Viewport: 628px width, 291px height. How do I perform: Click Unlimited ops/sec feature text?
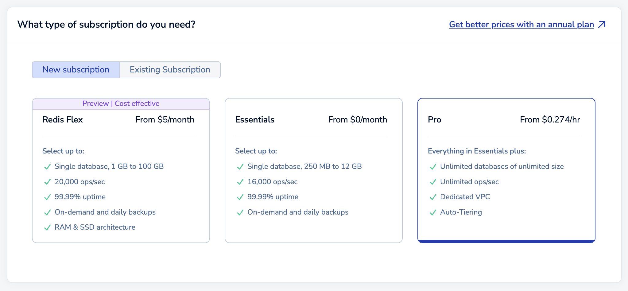[x=469, y=182]
